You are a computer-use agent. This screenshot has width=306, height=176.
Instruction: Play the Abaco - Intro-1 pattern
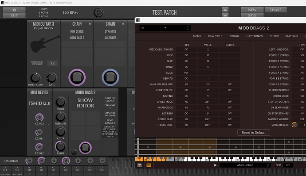coord(215,165)
